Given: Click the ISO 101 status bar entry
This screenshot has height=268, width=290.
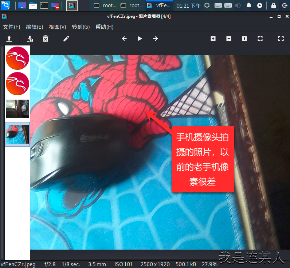Looking at the screenshot, I should [x=124, y=264].
